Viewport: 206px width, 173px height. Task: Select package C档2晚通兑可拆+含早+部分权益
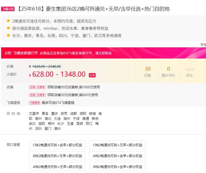[57, 145]
